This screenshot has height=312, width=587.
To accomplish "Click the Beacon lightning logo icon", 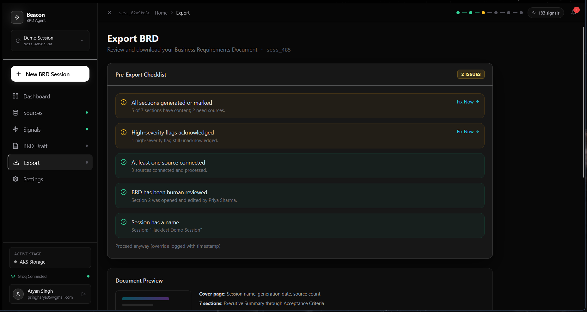I will coord(17,17).
